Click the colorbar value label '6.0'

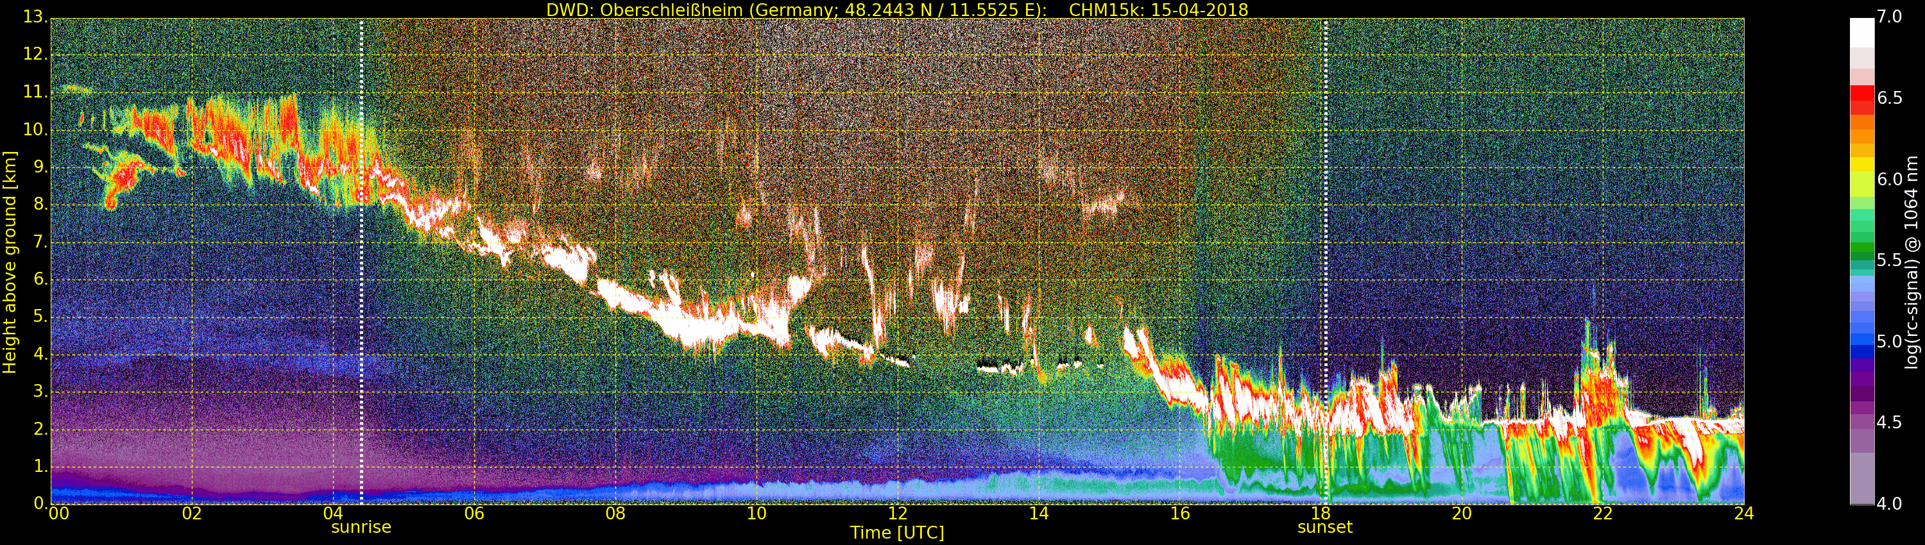tap(1889, 180)
